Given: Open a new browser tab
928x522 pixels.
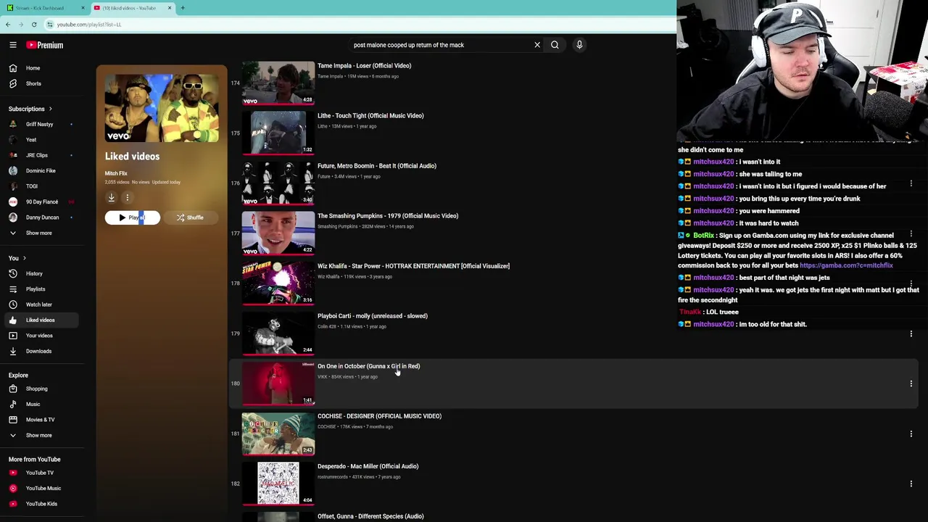Looking at the screenshot, I should [x=183, y=8].
